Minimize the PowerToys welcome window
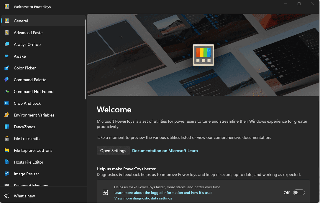The width and height of the screenshot is (320, 203). point(285,4)
